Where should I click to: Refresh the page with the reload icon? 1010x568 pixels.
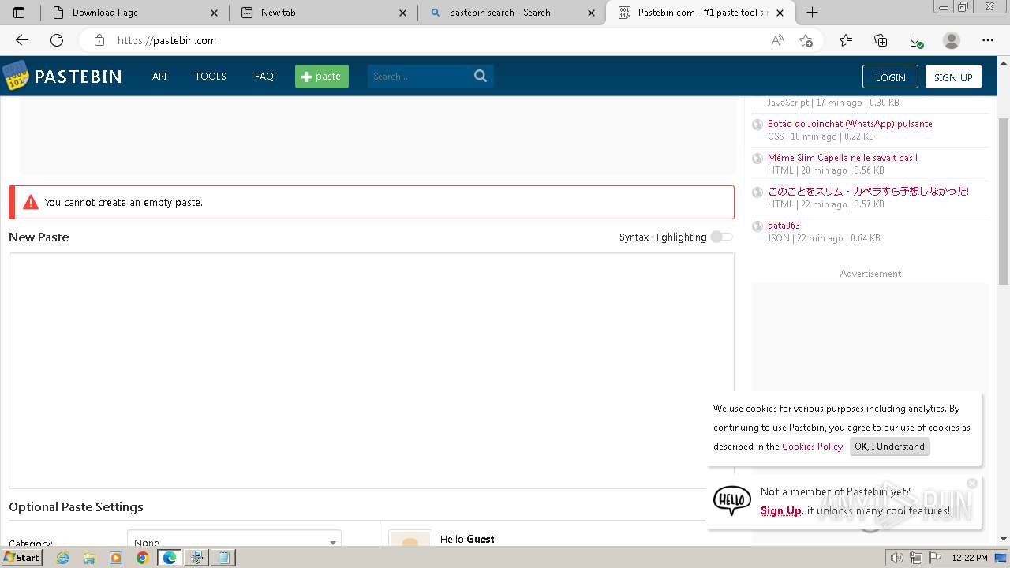pyautogui.click(x=57, y=40)
